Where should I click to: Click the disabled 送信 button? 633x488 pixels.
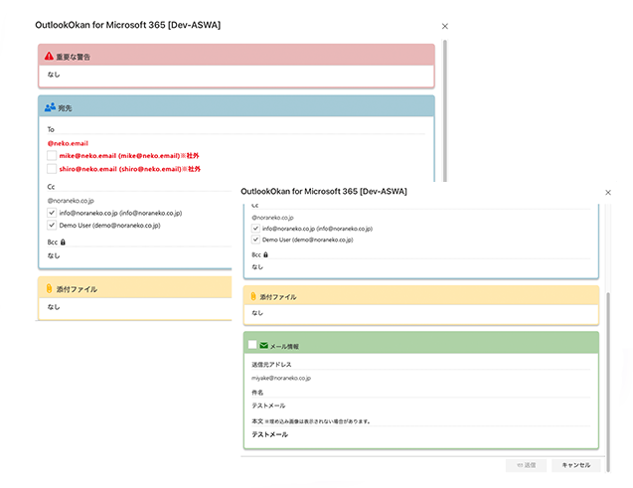point(526,465)
